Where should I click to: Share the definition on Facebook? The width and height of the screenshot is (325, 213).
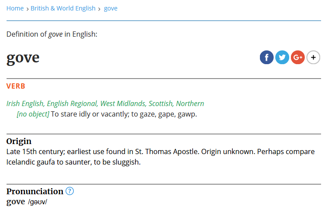266,57
